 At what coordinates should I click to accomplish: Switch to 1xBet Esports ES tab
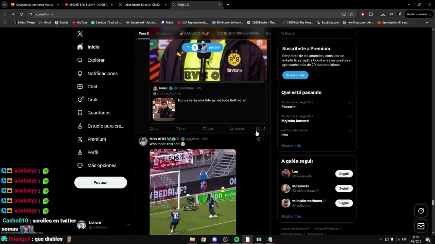tap(143, 5)
